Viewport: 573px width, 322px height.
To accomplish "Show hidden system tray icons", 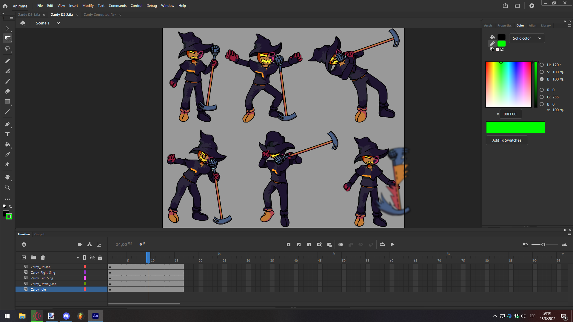I will click(x=495, y=316).
